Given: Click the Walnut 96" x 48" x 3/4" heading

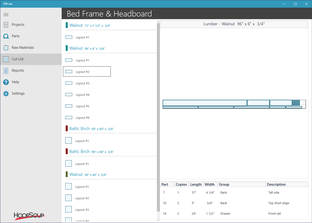Looking at the screenshot, I should click(x=88, y=175).
